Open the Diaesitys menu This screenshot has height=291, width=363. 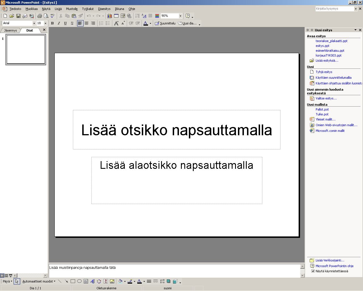click(104, 9)
